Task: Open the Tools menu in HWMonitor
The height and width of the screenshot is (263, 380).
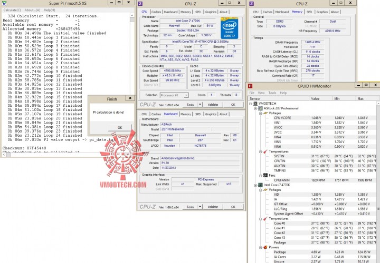Action: [272, 93]
